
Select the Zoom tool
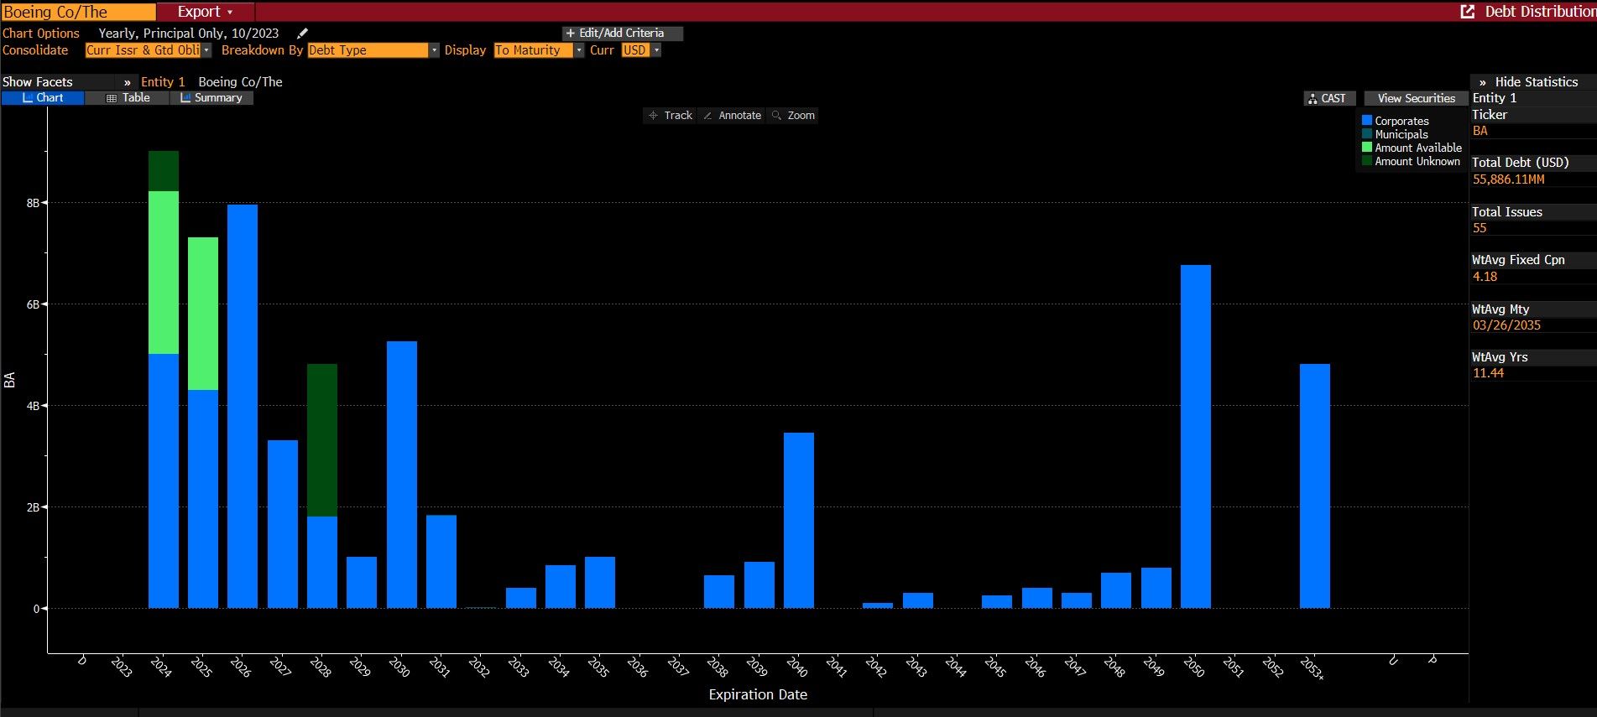793,116
